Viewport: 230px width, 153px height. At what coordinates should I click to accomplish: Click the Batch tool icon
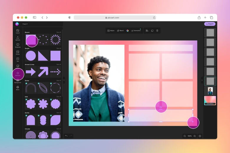click(x=18, y=88)
